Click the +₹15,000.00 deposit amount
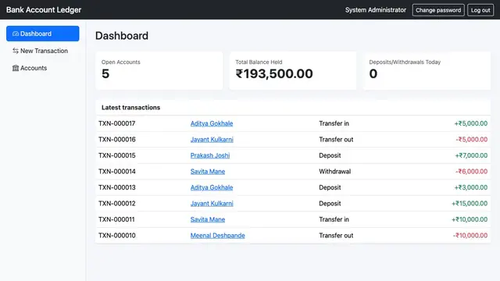This screenshot has width=500, height=281. (x=470, y=204)
